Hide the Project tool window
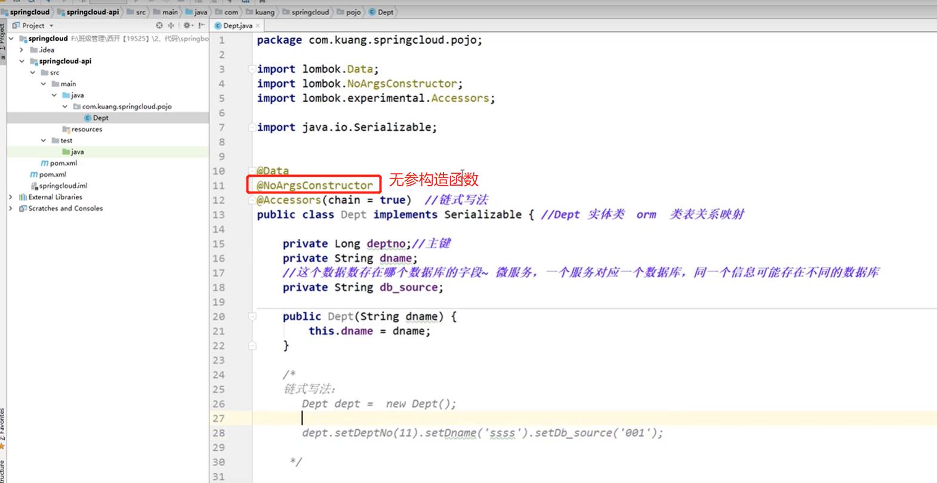 pos(202,26)
